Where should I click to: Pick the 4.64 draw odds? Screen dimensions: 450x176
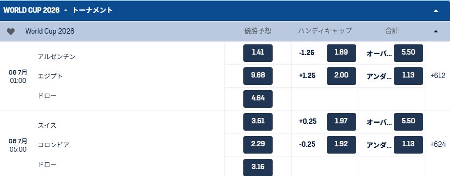coord(257,99)
